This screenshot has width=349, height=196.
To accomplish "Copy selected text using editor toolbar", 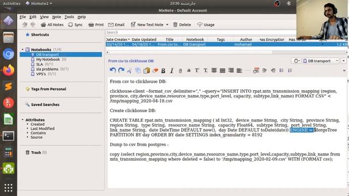I will point(138,70).
